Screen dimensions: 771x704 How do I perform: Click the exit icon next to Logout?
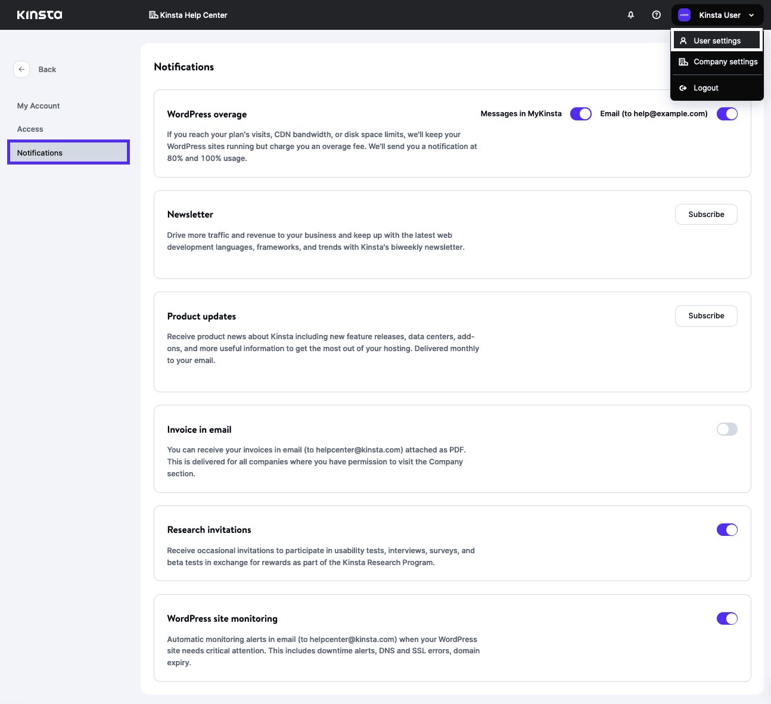683,88
